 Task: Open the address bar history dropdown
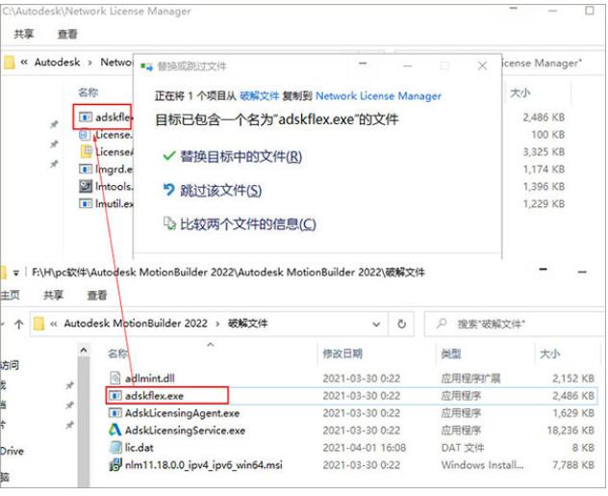tap(376, 324)
